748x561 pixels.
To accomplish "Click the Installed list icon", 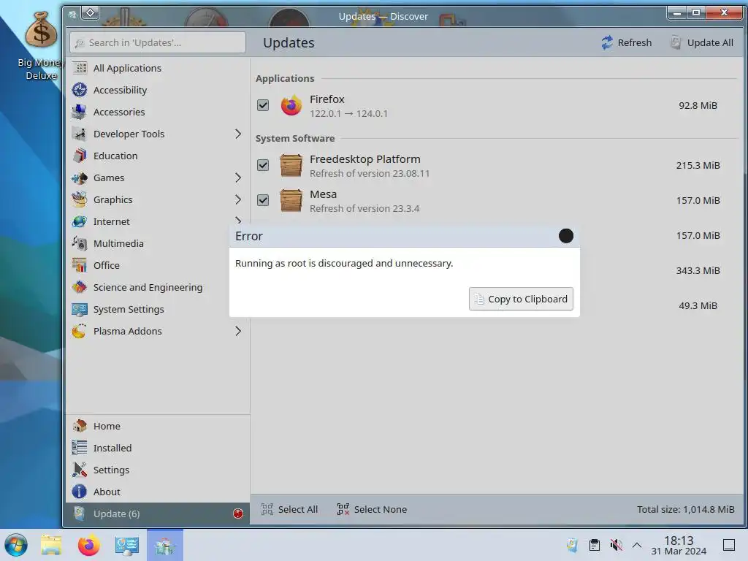I will (x=80, y=448).
